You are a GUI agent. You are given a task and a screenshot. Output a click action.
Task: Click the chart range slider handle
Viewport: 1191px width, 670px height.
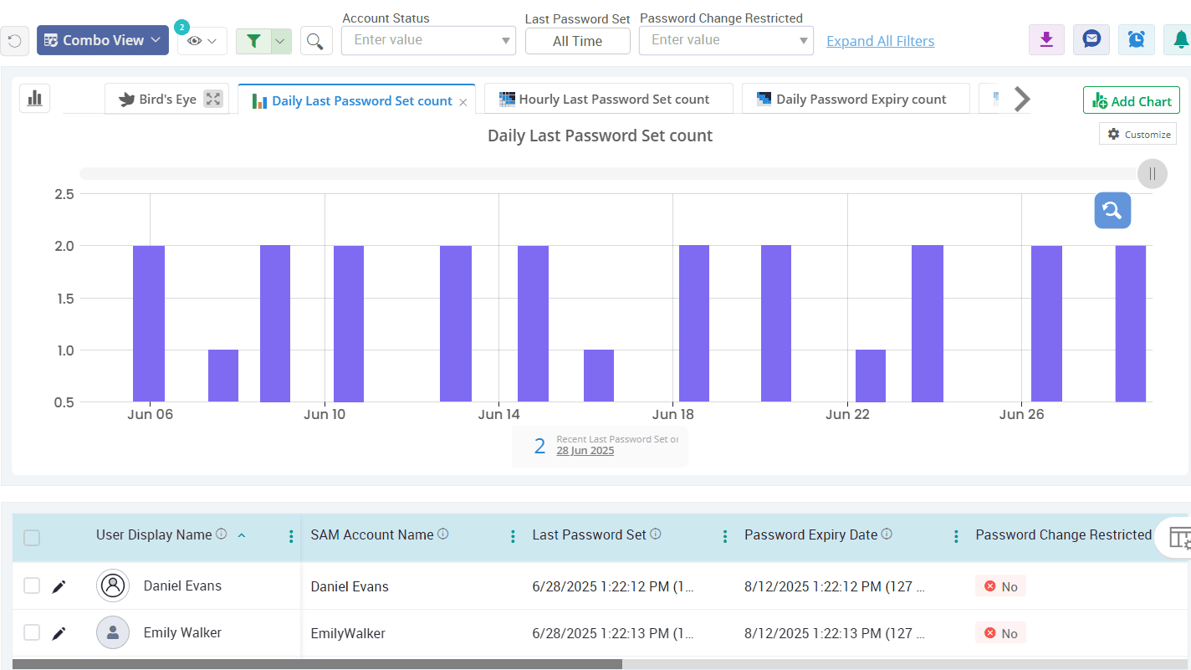[1152, 174]
